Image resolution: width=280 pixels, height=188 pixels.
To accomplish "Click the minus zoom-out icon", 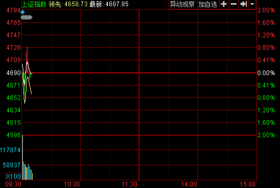I will (x=233, y=4).
